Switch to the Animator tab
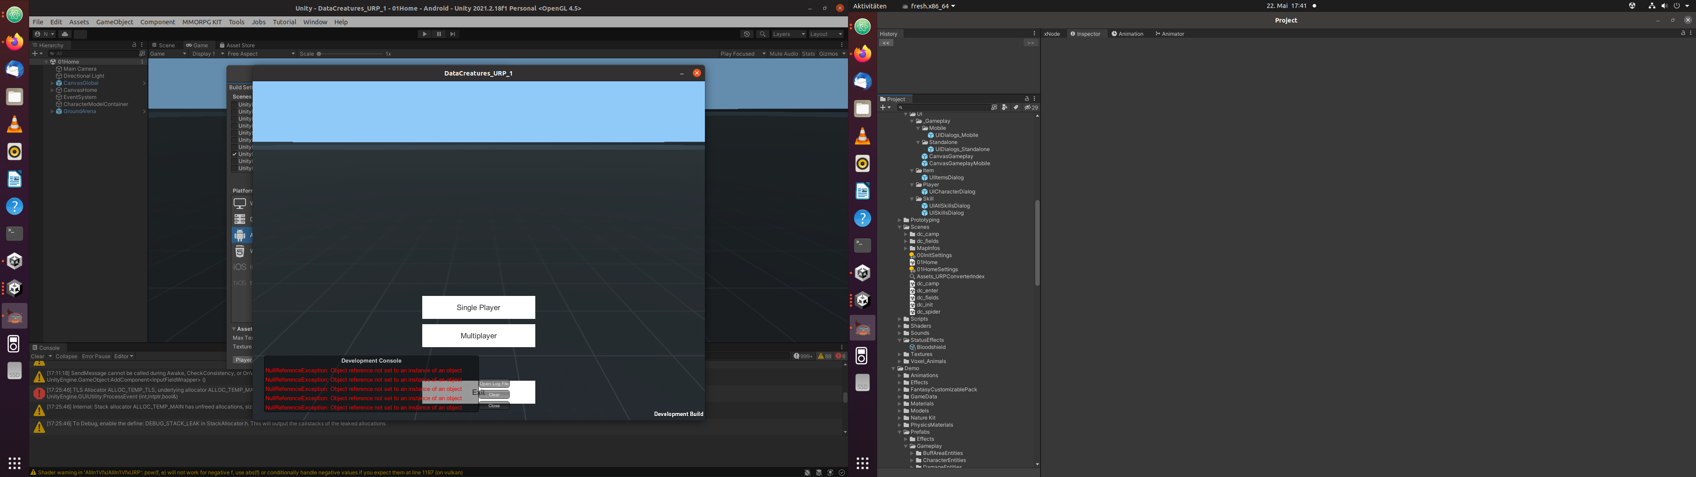The image size is (1696, 477). [1169, 34]
